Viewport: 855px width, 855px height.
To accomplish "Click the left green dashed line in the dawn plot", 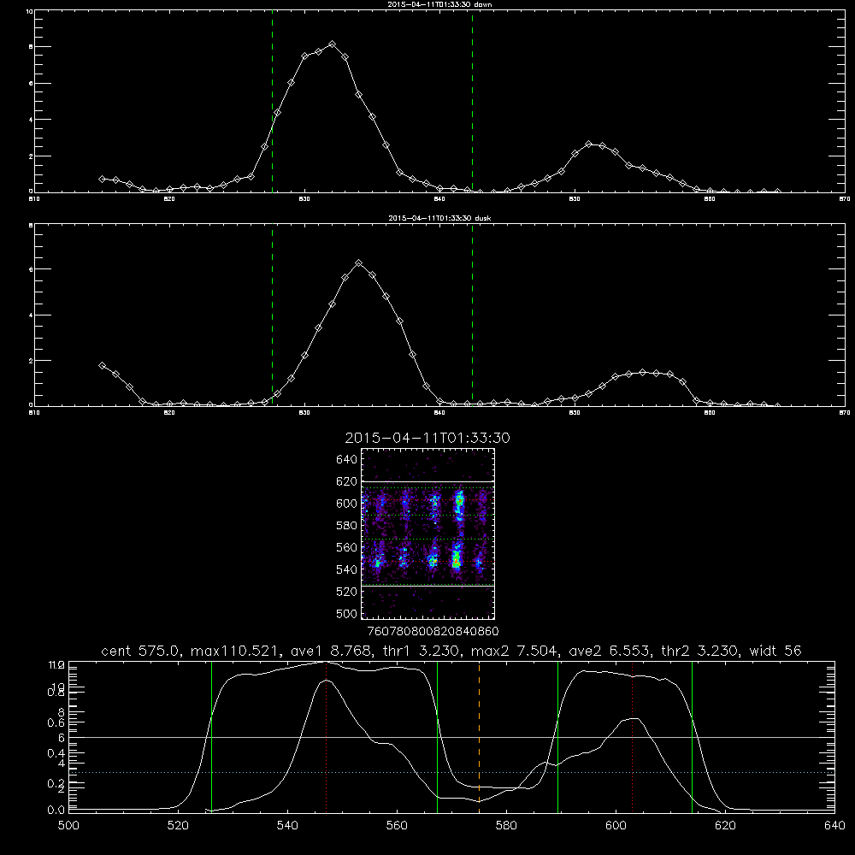I will click(x=272, y=101).
